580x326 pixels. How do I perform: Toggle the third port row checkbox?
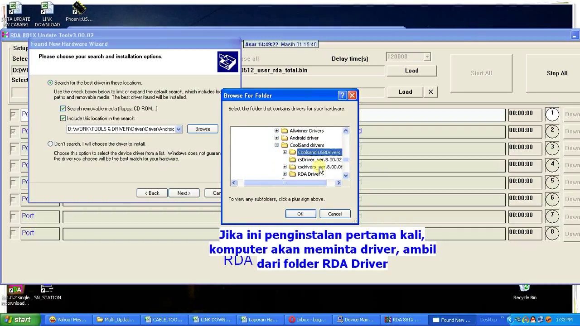13,149
